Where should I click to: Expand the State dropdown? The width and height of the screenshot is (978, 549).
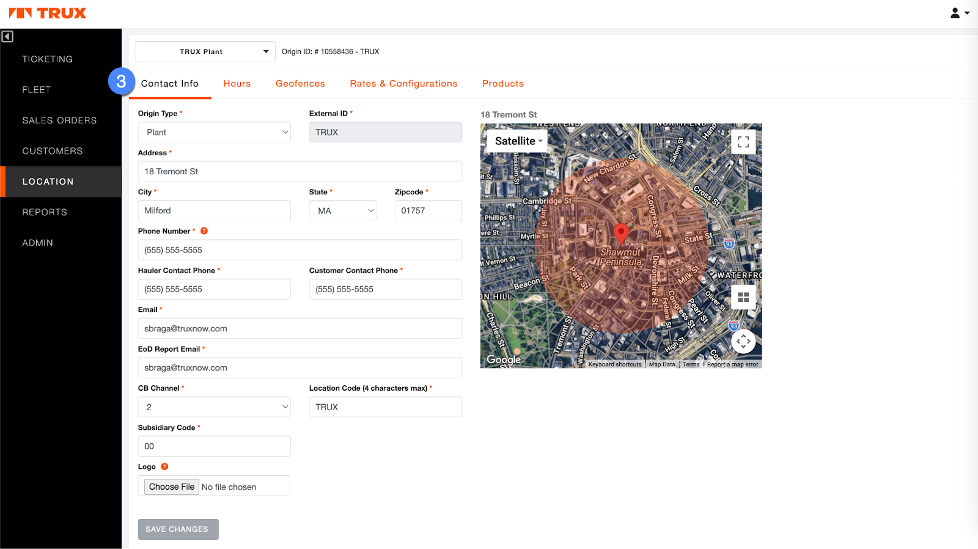342,211
